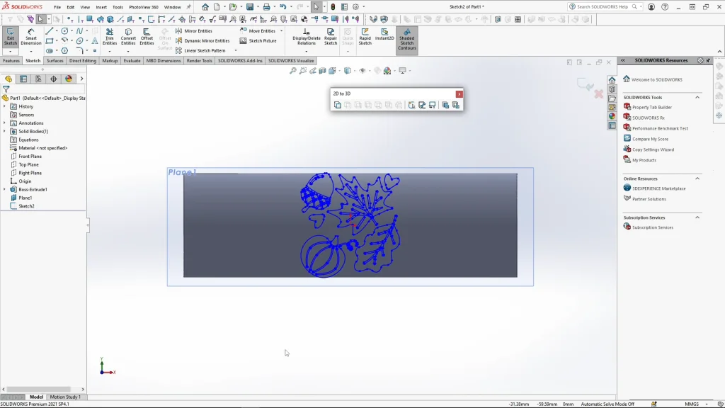
Task: Open Linear Sketch Pattern dropdown arrow
Action: click(x=235, y=50)
